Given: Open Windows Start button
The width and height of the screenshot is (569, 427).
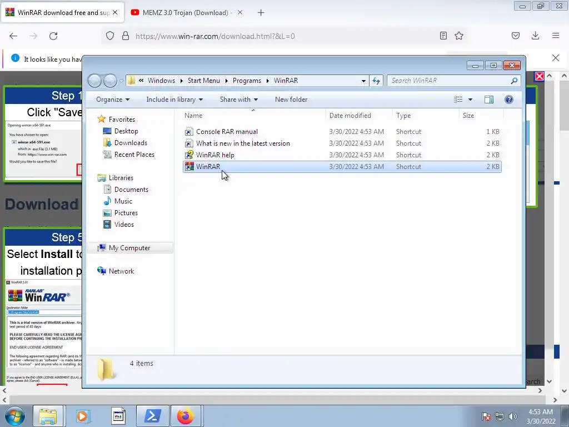Looking at the screenshot, I should point(15,416).
